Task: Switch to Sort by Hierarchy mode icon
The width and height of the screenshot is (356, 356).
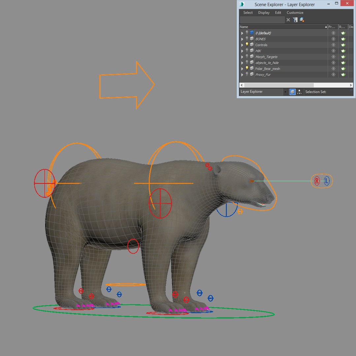Action: pyautogui.click(x=299, y=92)
